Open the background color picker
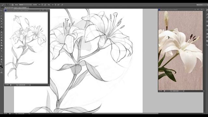This screenshot has height=117, width=208. point(2,67)
